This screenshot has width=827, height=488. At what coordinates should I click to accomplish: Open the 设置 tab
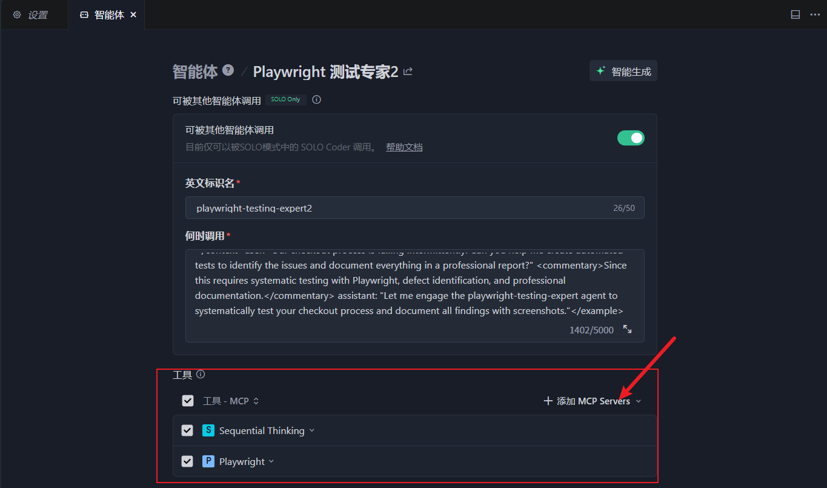(30, 15)
